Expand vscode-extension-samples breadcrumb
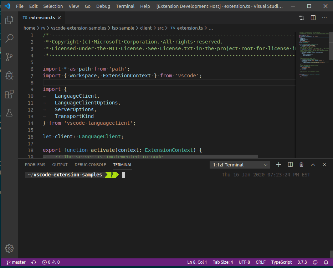Screen dimensions: 333x268 tap(78, 28)
